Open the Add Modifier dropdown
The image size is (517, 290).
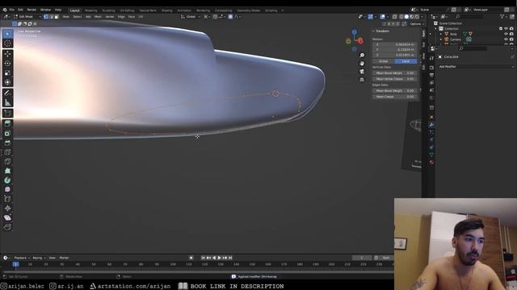tap(476, 66)
